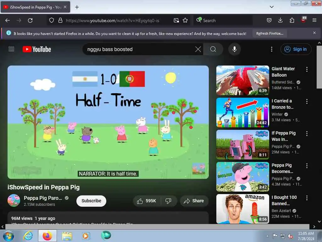
Task: Open Peppa Pig Becomes video thumbnail
Action: (x=242, y=176)
